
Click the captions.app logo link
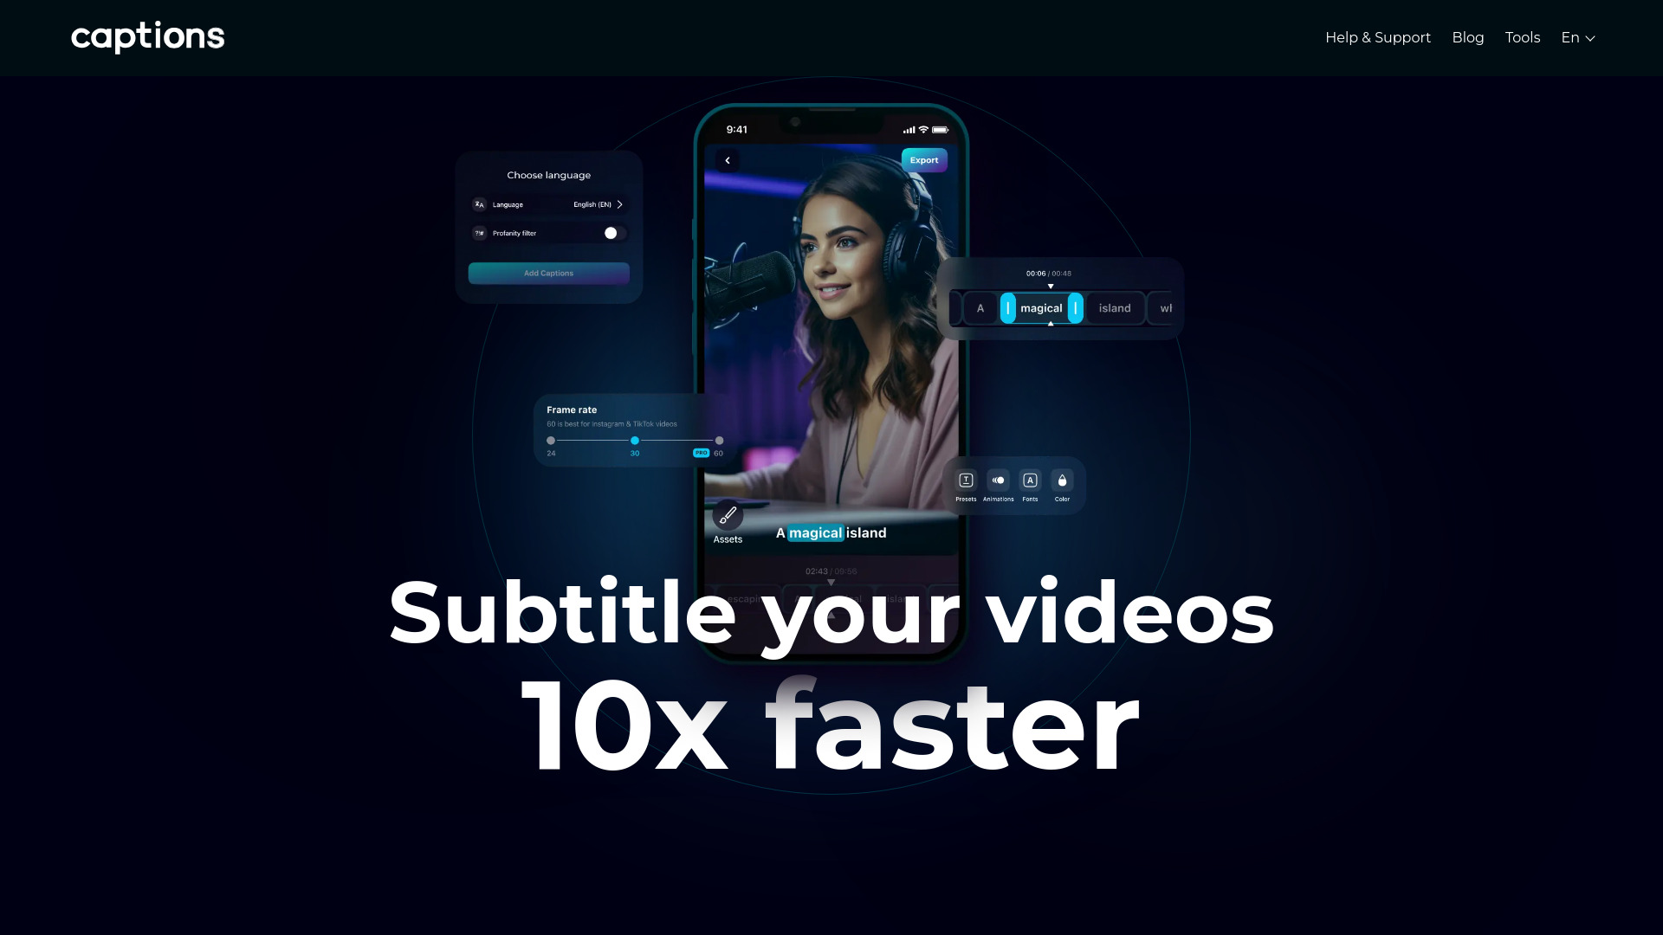147,38
